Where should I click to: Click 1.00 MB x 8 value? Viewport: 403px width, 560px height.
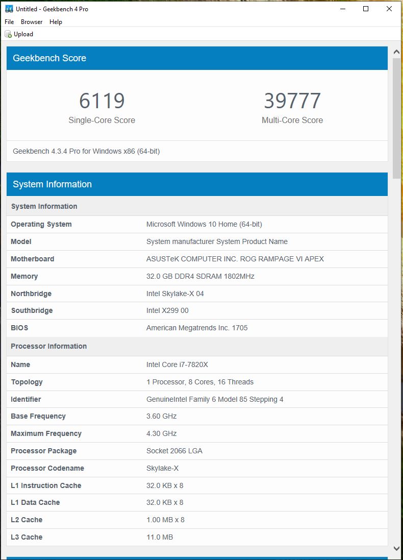point(165,520)
